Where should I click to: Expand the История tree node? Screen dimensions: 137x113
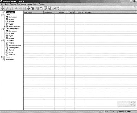pyautogui.click(x=2, y=57)
